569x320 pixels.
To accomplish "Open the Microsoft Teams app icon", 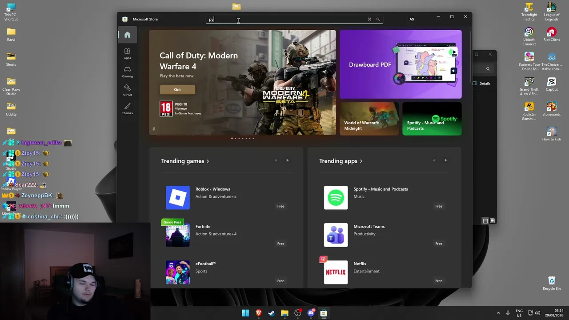I will pos(336,235).
